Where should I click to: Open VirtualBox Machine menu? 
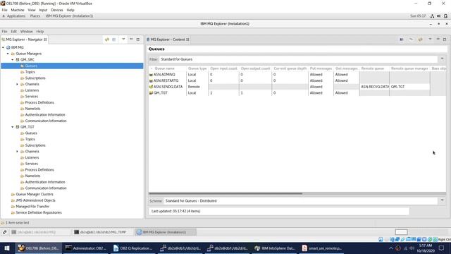17,10
